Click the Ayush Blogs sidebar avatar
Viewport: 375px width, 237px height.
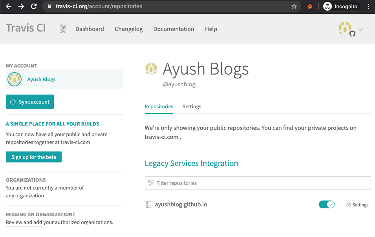[15, 79]
